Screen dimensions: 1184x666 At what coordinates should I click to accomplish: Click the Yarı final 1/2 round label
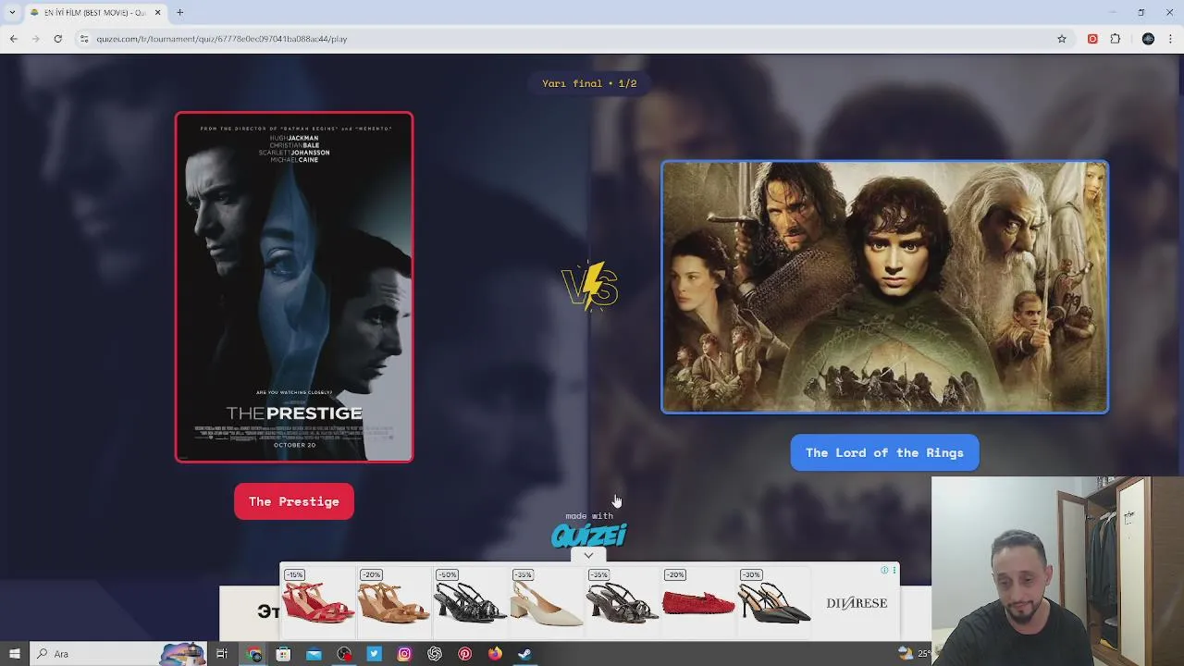click(x=589, y=83)
